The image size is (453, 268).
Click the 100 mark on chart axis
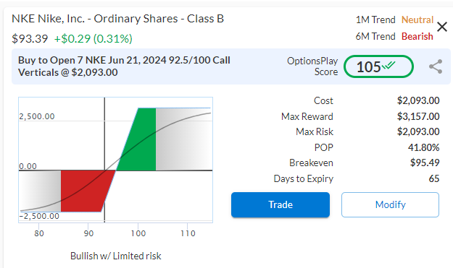pyautogui.click(x=138, y=233)
